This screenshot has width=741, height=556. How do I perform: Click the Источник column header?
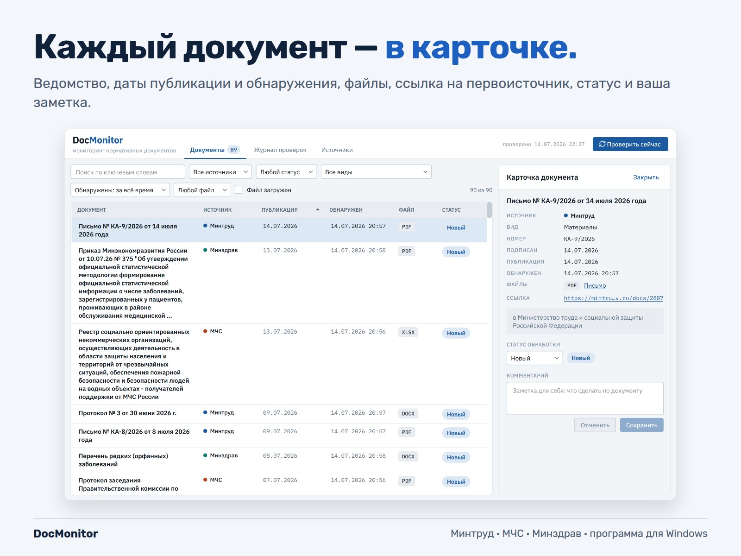point(218,210)
